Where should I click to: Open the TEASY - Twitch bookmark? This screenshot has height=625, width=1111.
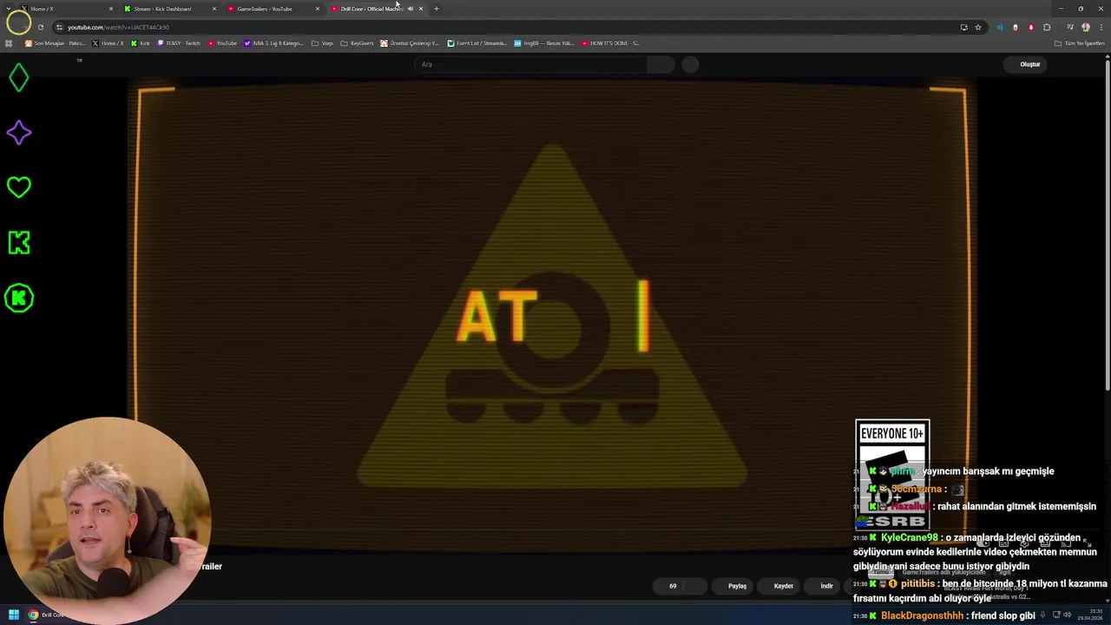179,43
